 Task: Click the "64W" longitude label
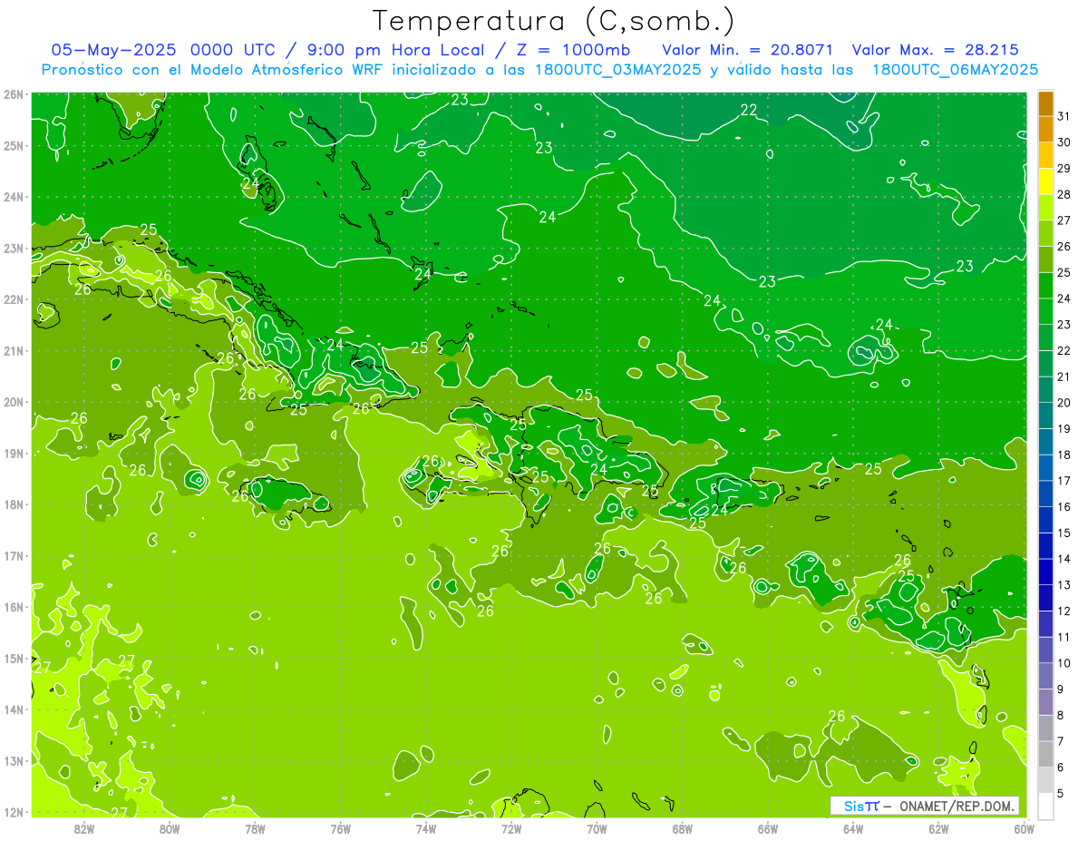click(853, 828)
